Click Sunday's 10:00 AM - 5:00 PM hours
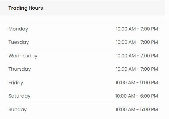 pos(137,109)
